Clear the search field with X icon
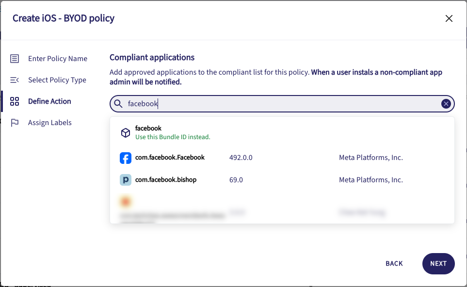 click(446, 104)
